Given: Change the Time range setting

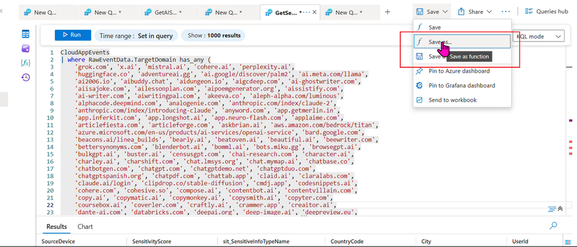Looking at the screenshot, I should coord(136,36).
